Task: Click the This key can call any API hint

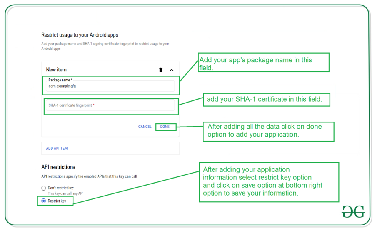Action: coord(65,193)
